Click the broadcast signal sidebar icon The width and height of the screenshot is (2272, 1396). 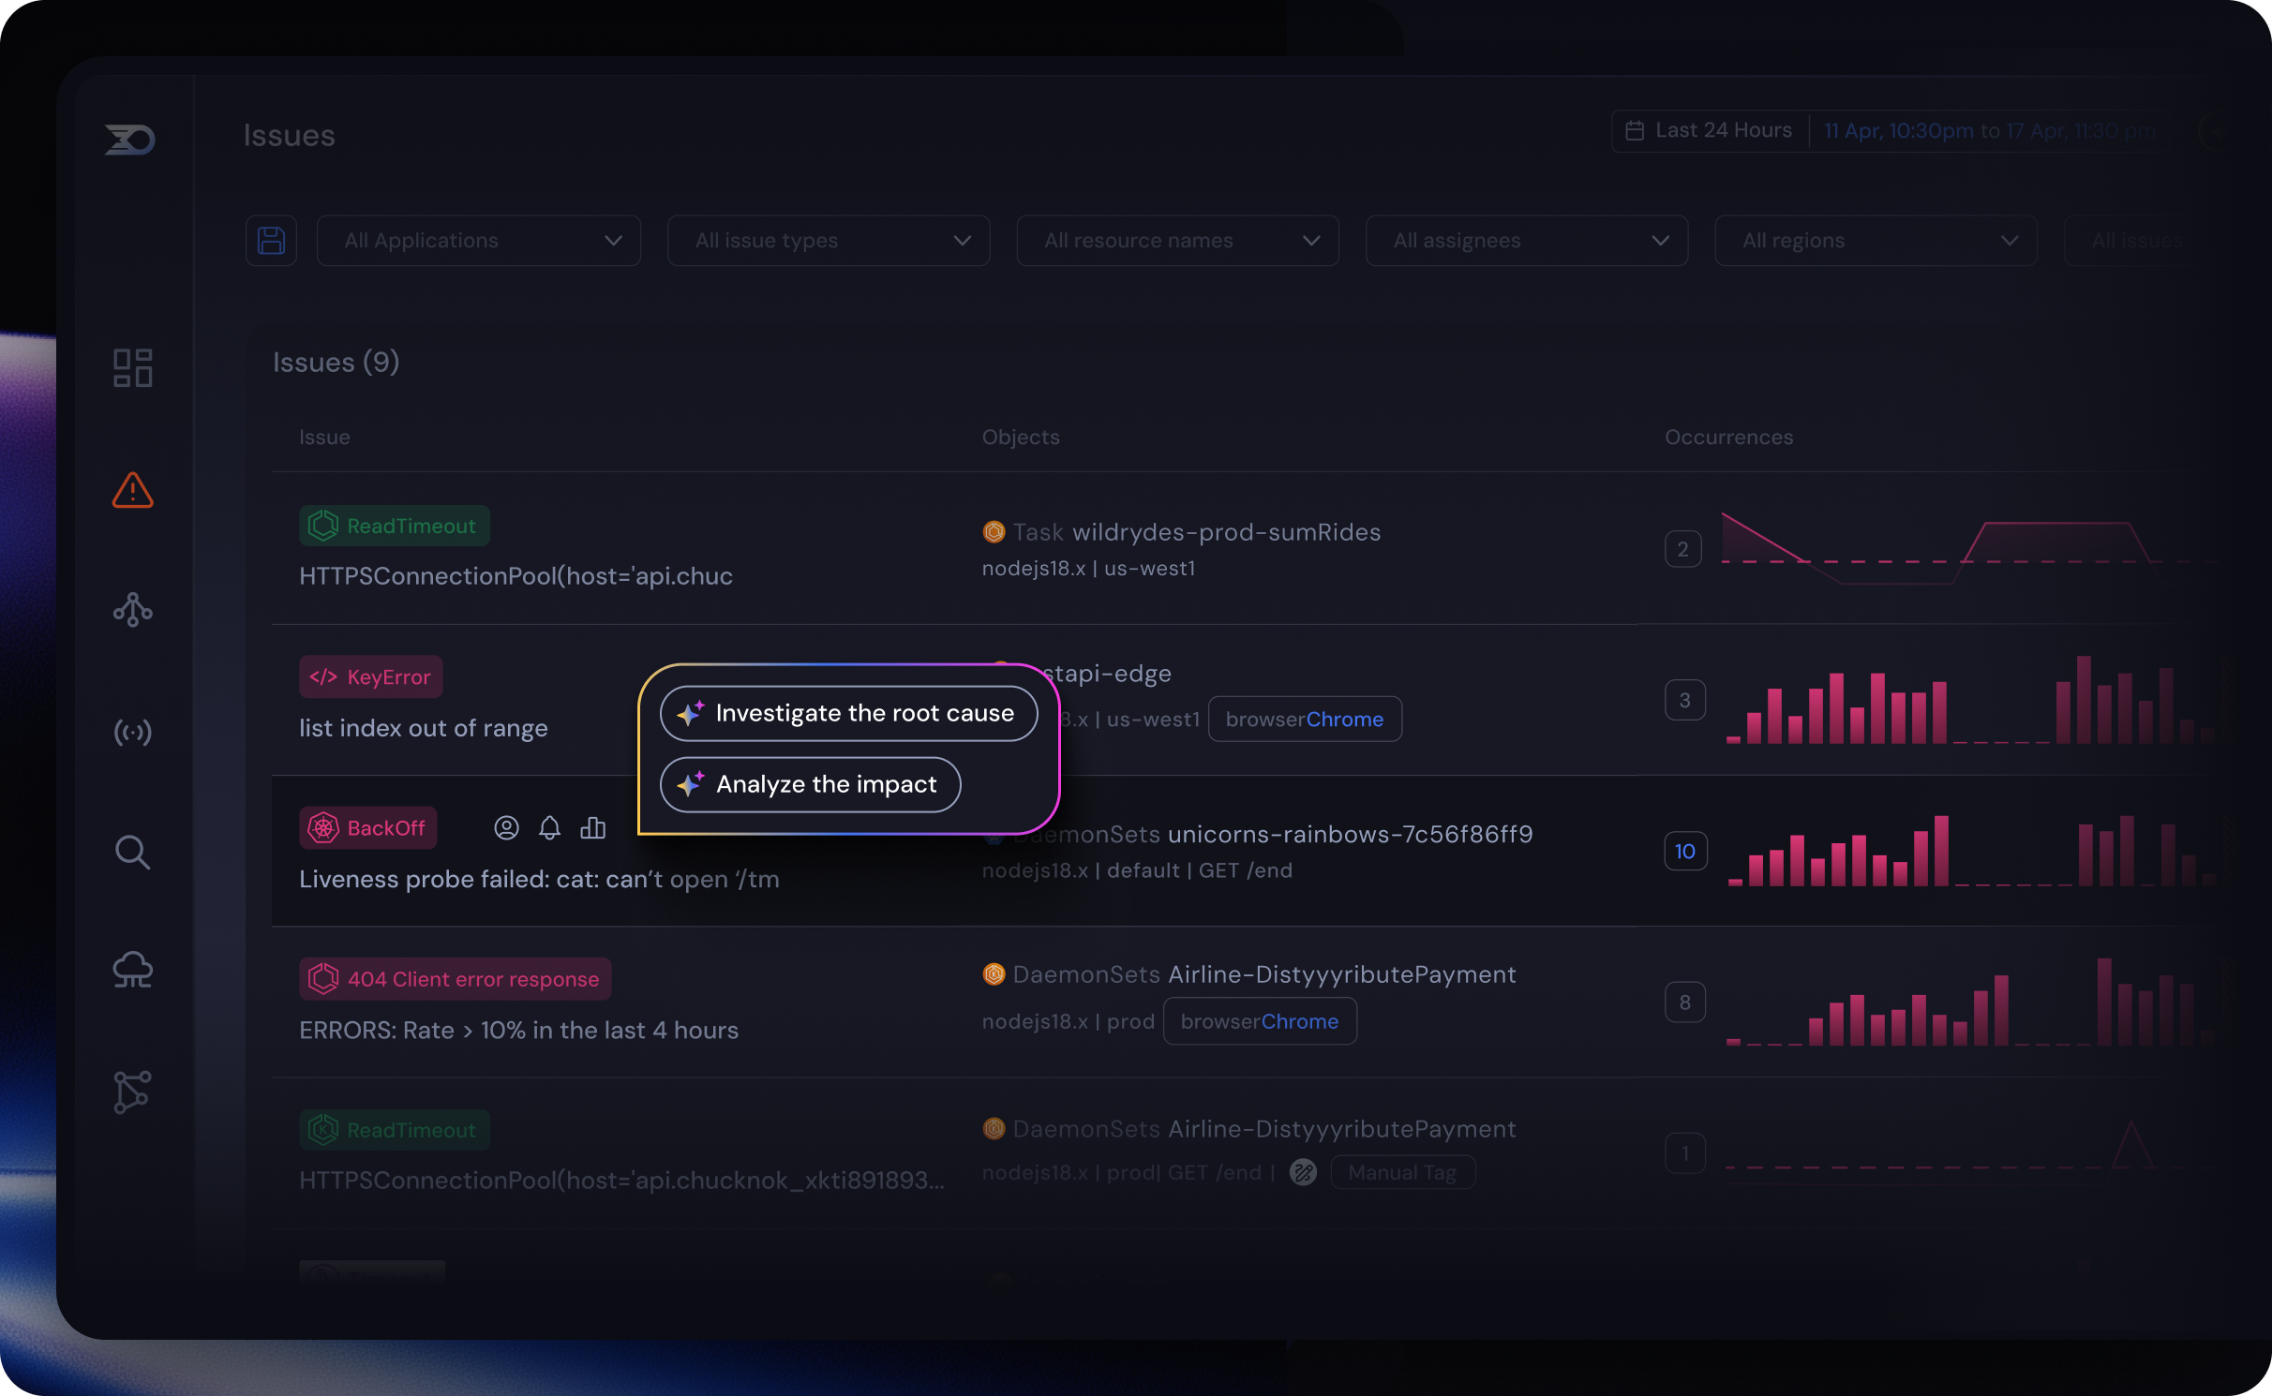point(132,732)
